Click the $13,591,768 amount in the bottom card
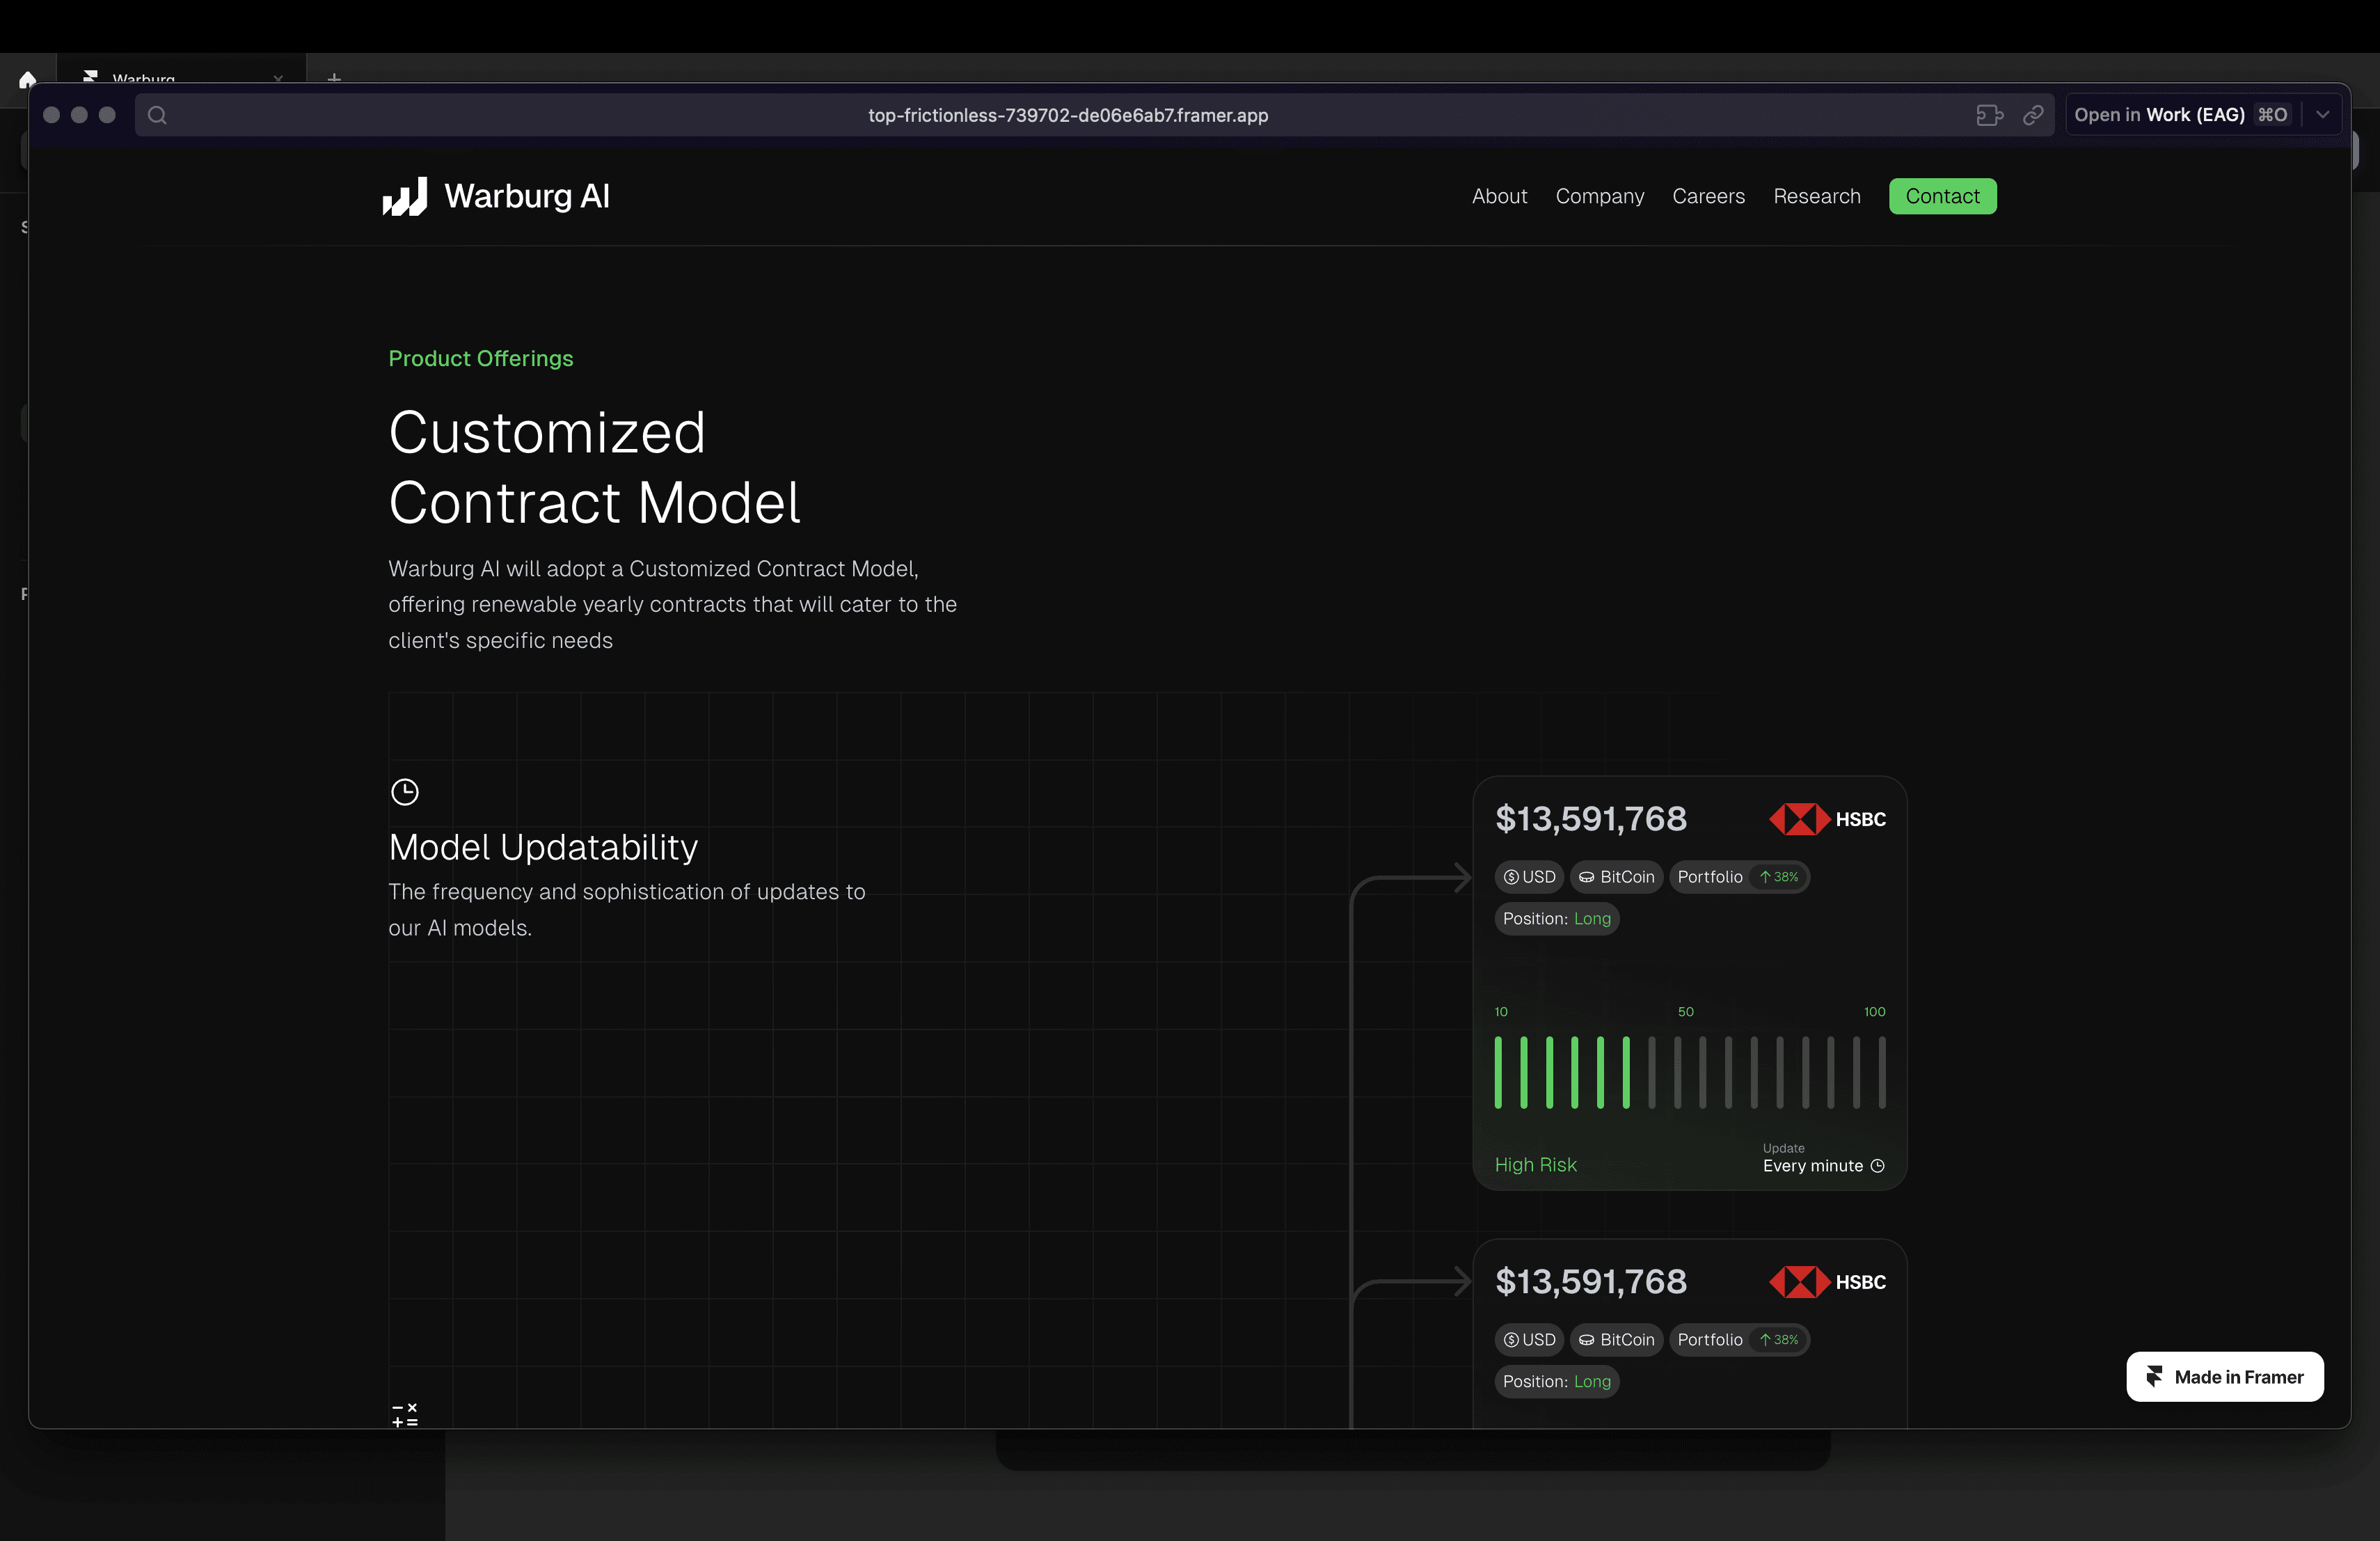This screenshot has height=1541, width=2380. (1590, 1282)
